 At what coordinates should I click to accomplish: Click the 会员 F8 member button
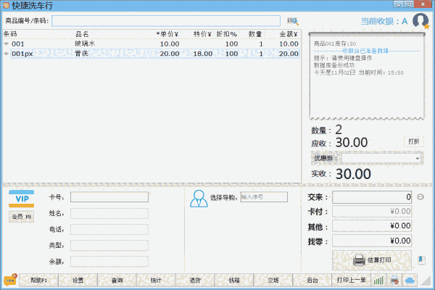click(x=21, y=217)
